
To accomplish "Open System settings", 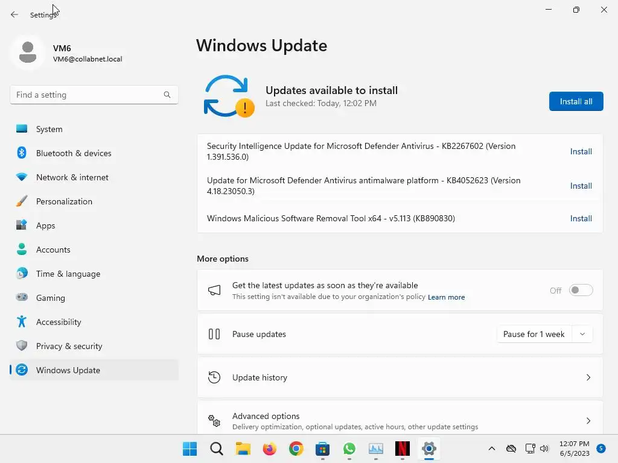I will (x=94, y=129).
